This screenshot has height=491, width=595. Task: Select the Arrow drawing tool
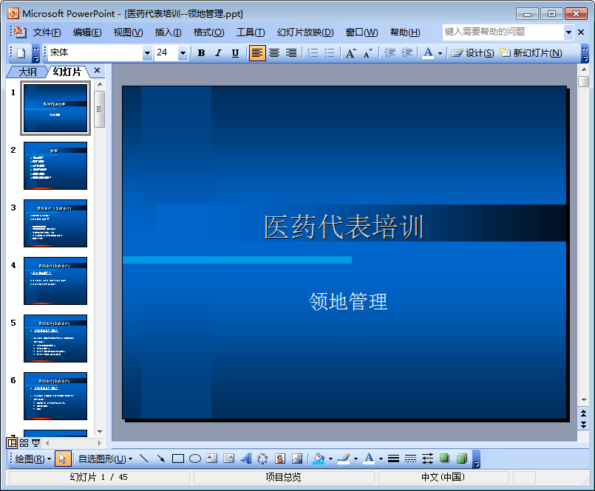pyautogui.click(x=161, y=459)
